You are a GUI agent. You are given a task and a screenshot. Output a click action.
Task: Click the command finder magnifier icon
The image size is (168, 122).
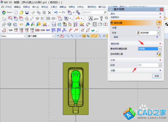(x=105, y=12)
